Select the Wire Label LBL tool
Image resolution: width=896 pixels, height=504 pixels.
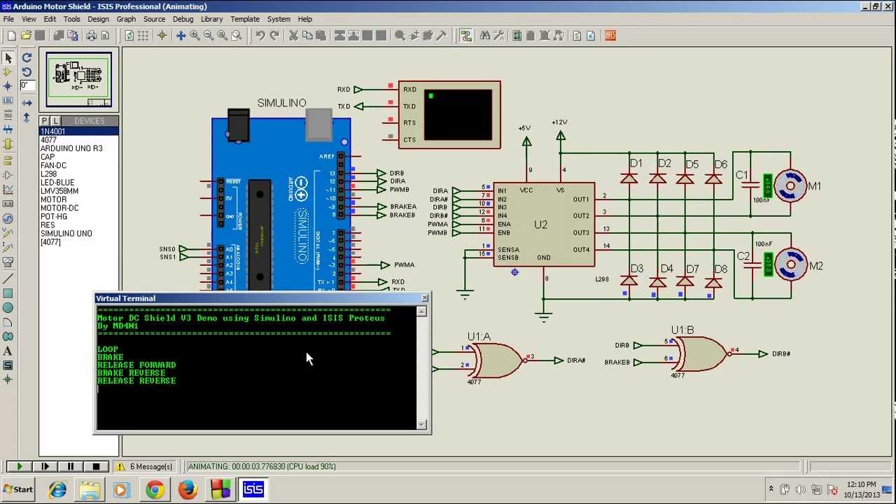8,101
